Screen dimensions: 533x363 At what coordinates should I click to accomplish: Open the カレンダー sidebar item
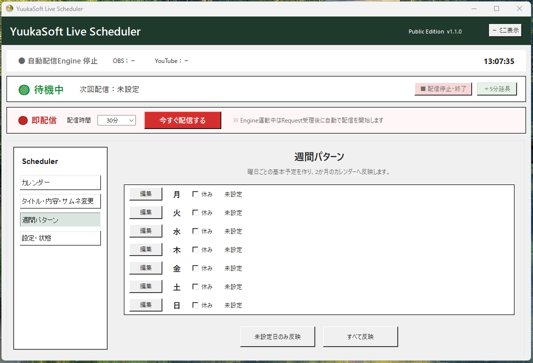coord(60,182)
